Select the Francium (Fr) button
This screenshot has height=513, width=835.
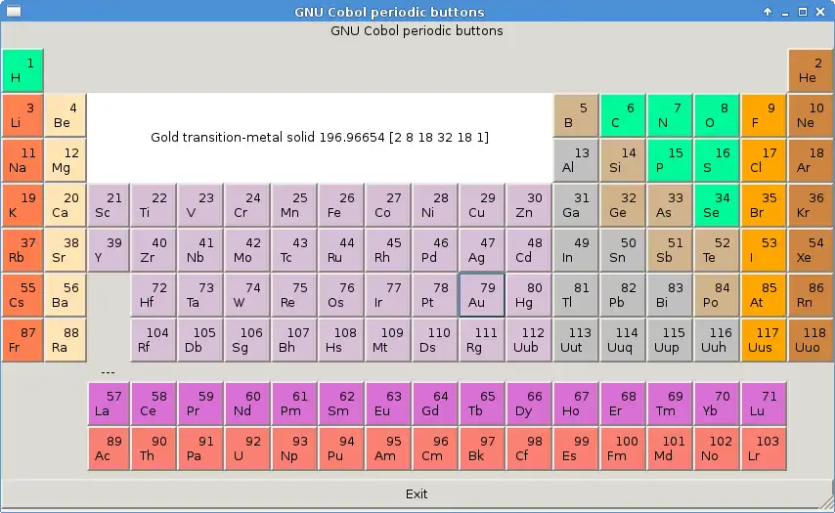(22, 341)
